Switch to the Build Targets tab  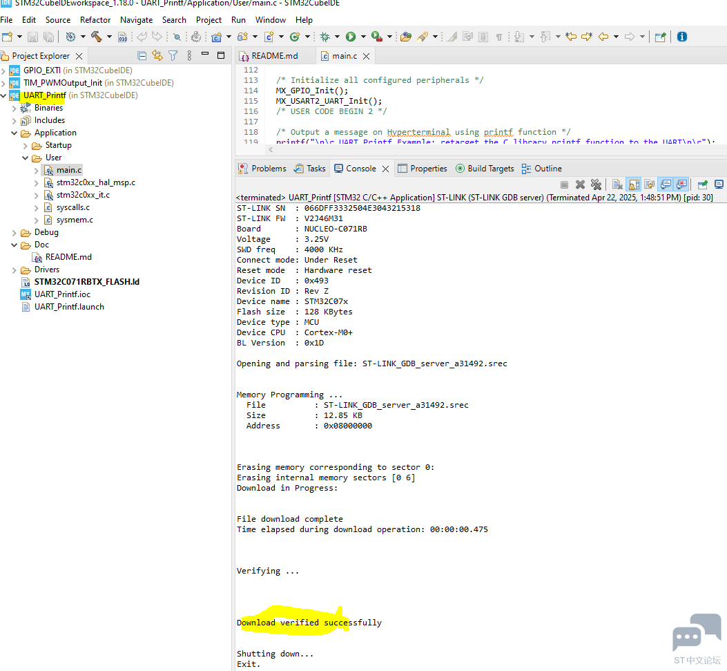[x=485, y=169]
